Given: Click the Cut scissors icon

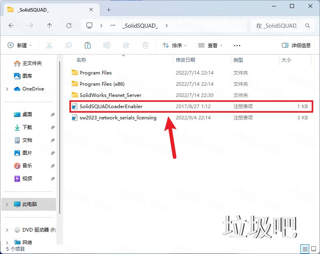Looking at the screenshot, I should 49,45.
